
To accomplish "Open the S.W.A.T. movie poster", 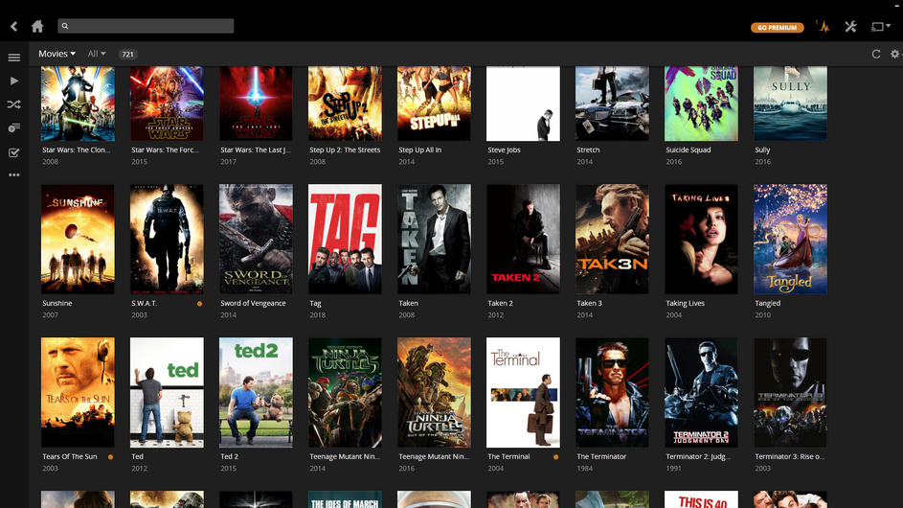I will (167, 240).
